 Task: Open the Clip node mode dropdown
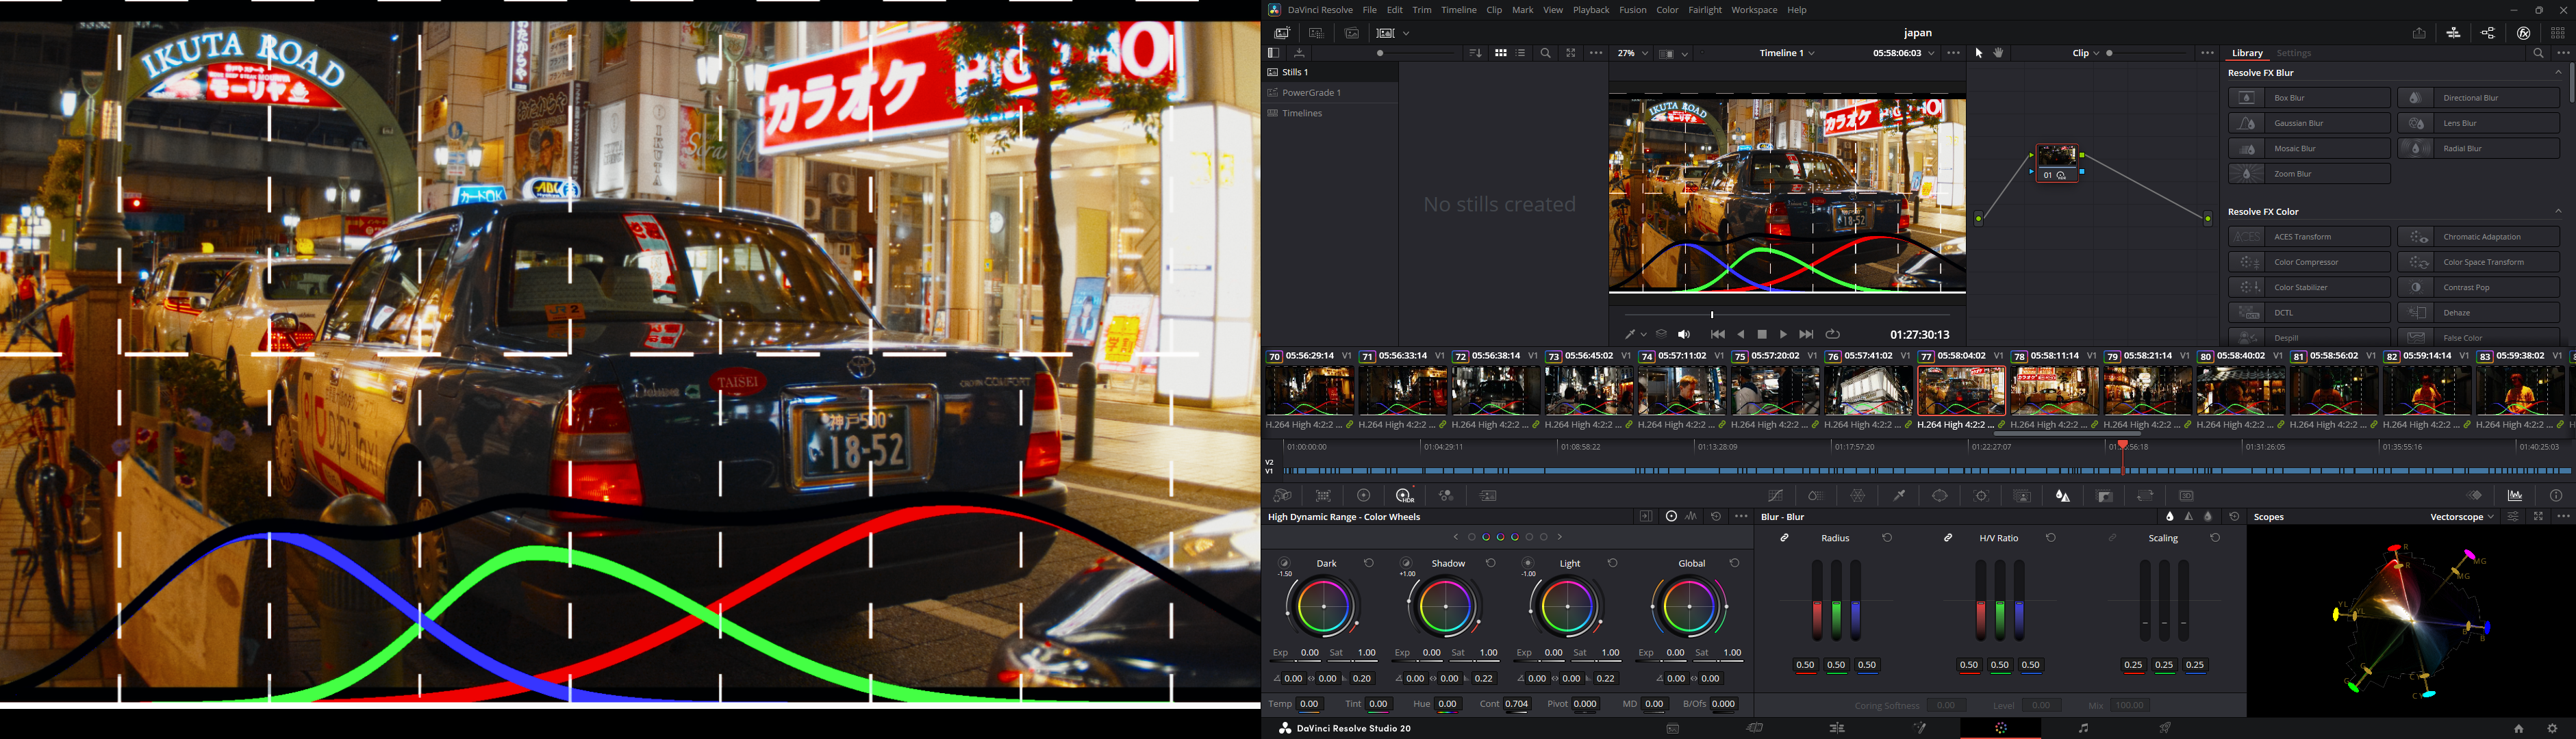[2086, 53]
